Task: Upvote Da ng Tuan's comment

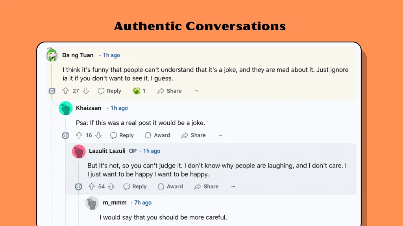Action: click(66, 91)
